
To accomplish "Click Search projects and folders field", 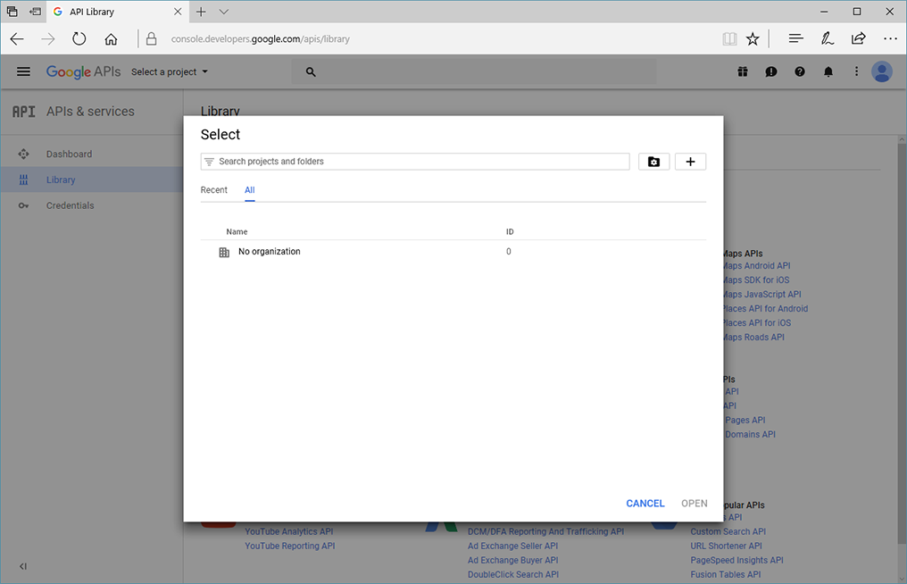I will [415, 162].
